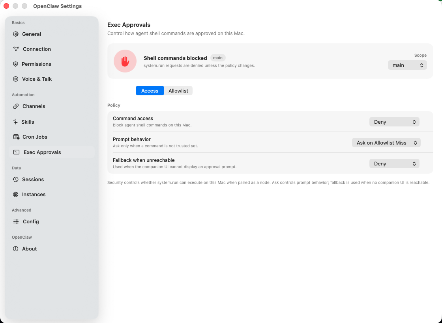Click the OpenClaw Settings window title
This screenshot has height=323, width=442.
[x=58, y=6]
